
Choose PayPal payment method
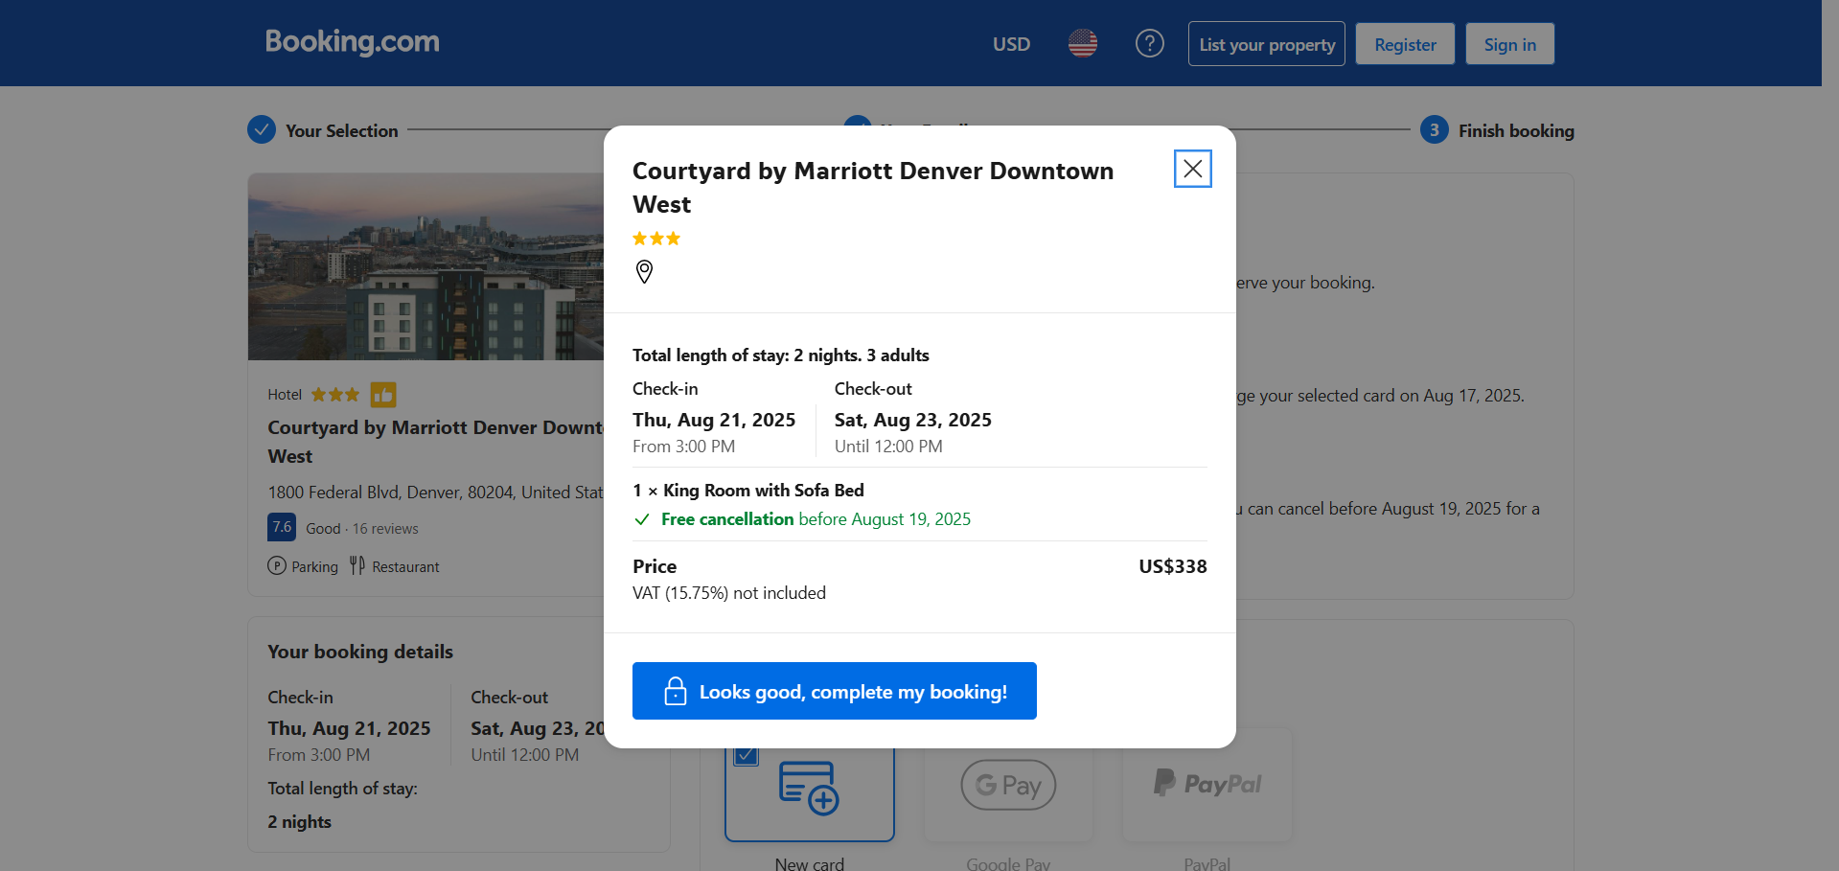1207,785
